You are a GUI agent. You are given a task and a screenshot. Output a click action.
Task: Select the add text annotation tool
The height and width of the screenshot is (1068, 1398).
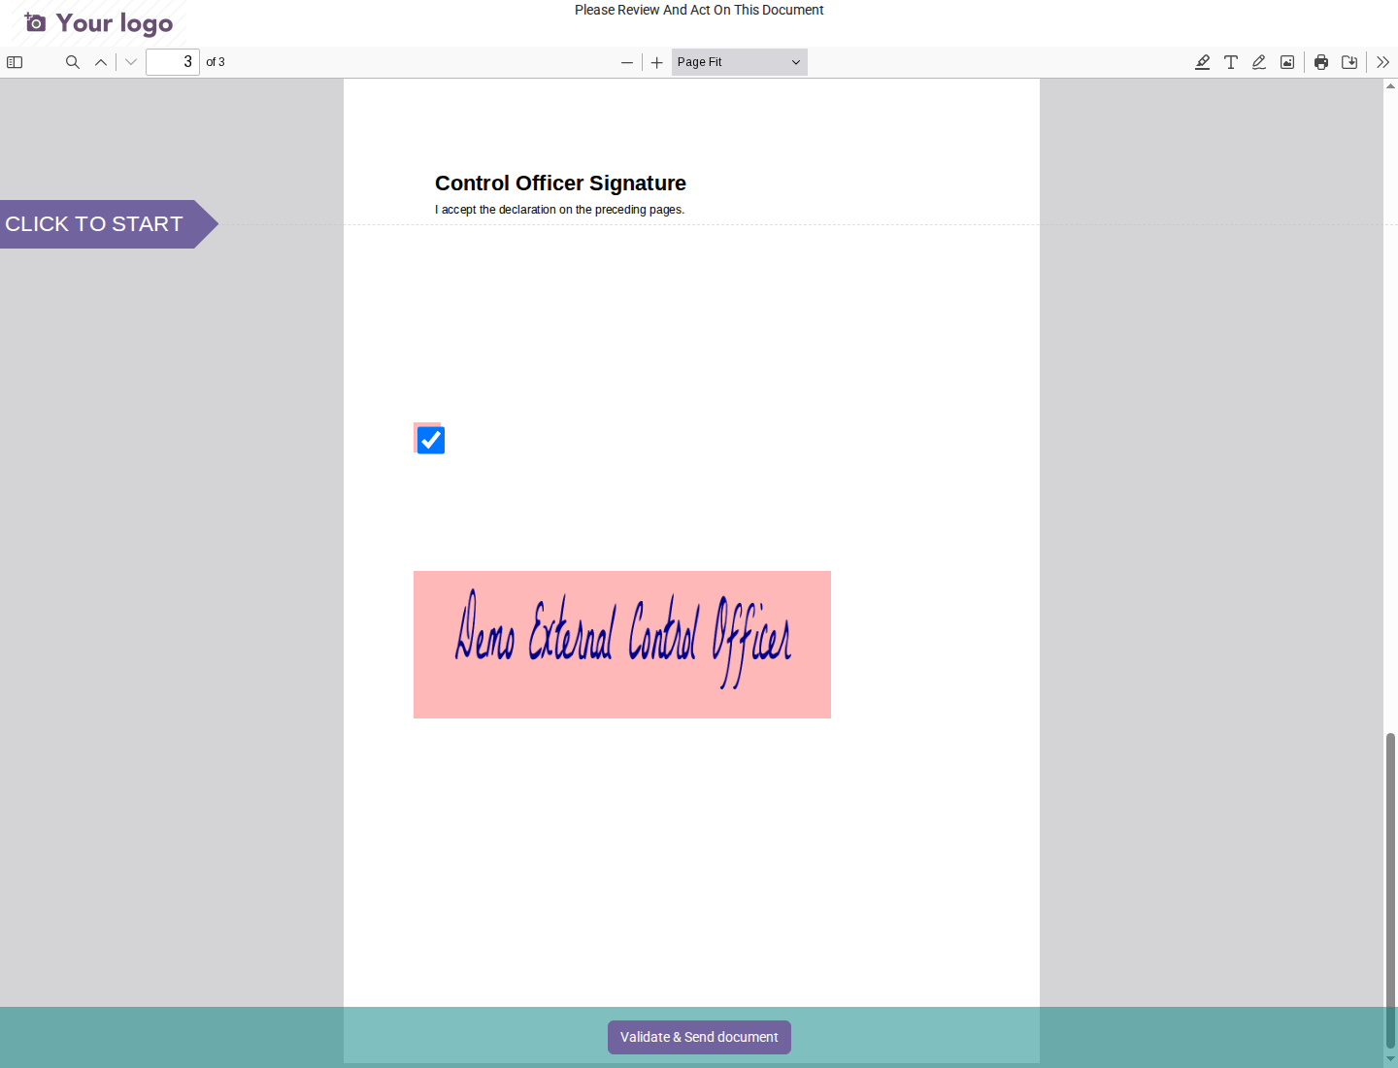pyautogui.click(x=1231, y=62)
